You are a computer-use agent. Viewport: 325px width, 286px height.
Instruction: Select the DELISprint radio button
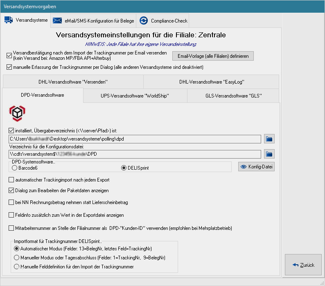pos(124,168)
